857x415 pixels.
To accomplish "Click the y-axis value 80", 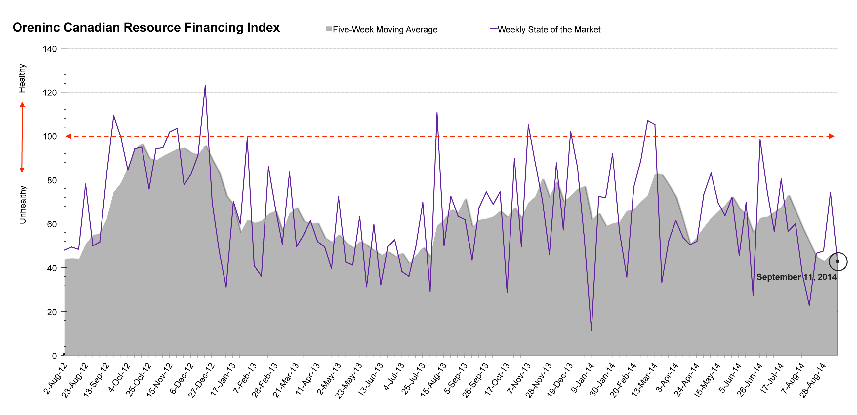I will (x=52, y=180).
